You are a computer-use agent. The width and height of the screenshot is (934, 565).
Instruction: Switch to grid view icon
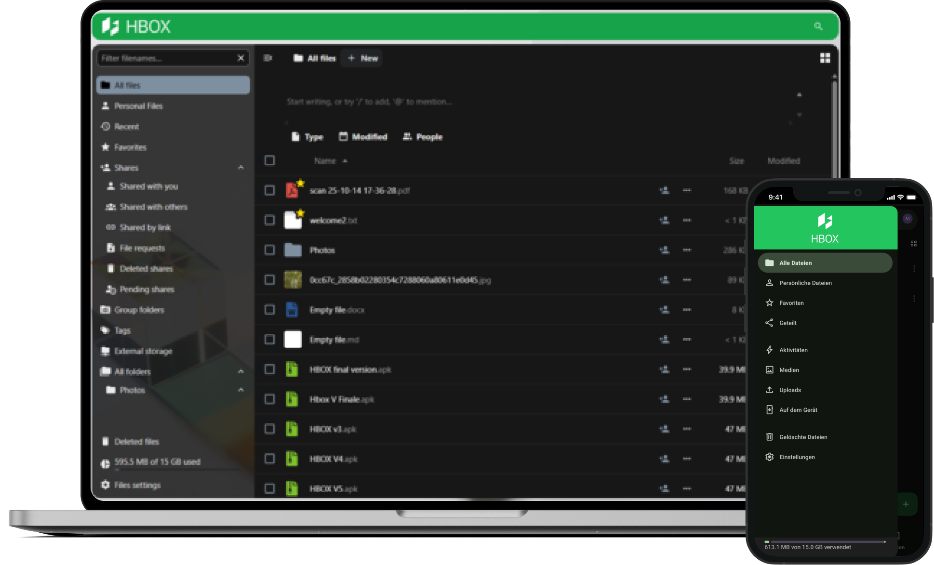tap(825, 58)
